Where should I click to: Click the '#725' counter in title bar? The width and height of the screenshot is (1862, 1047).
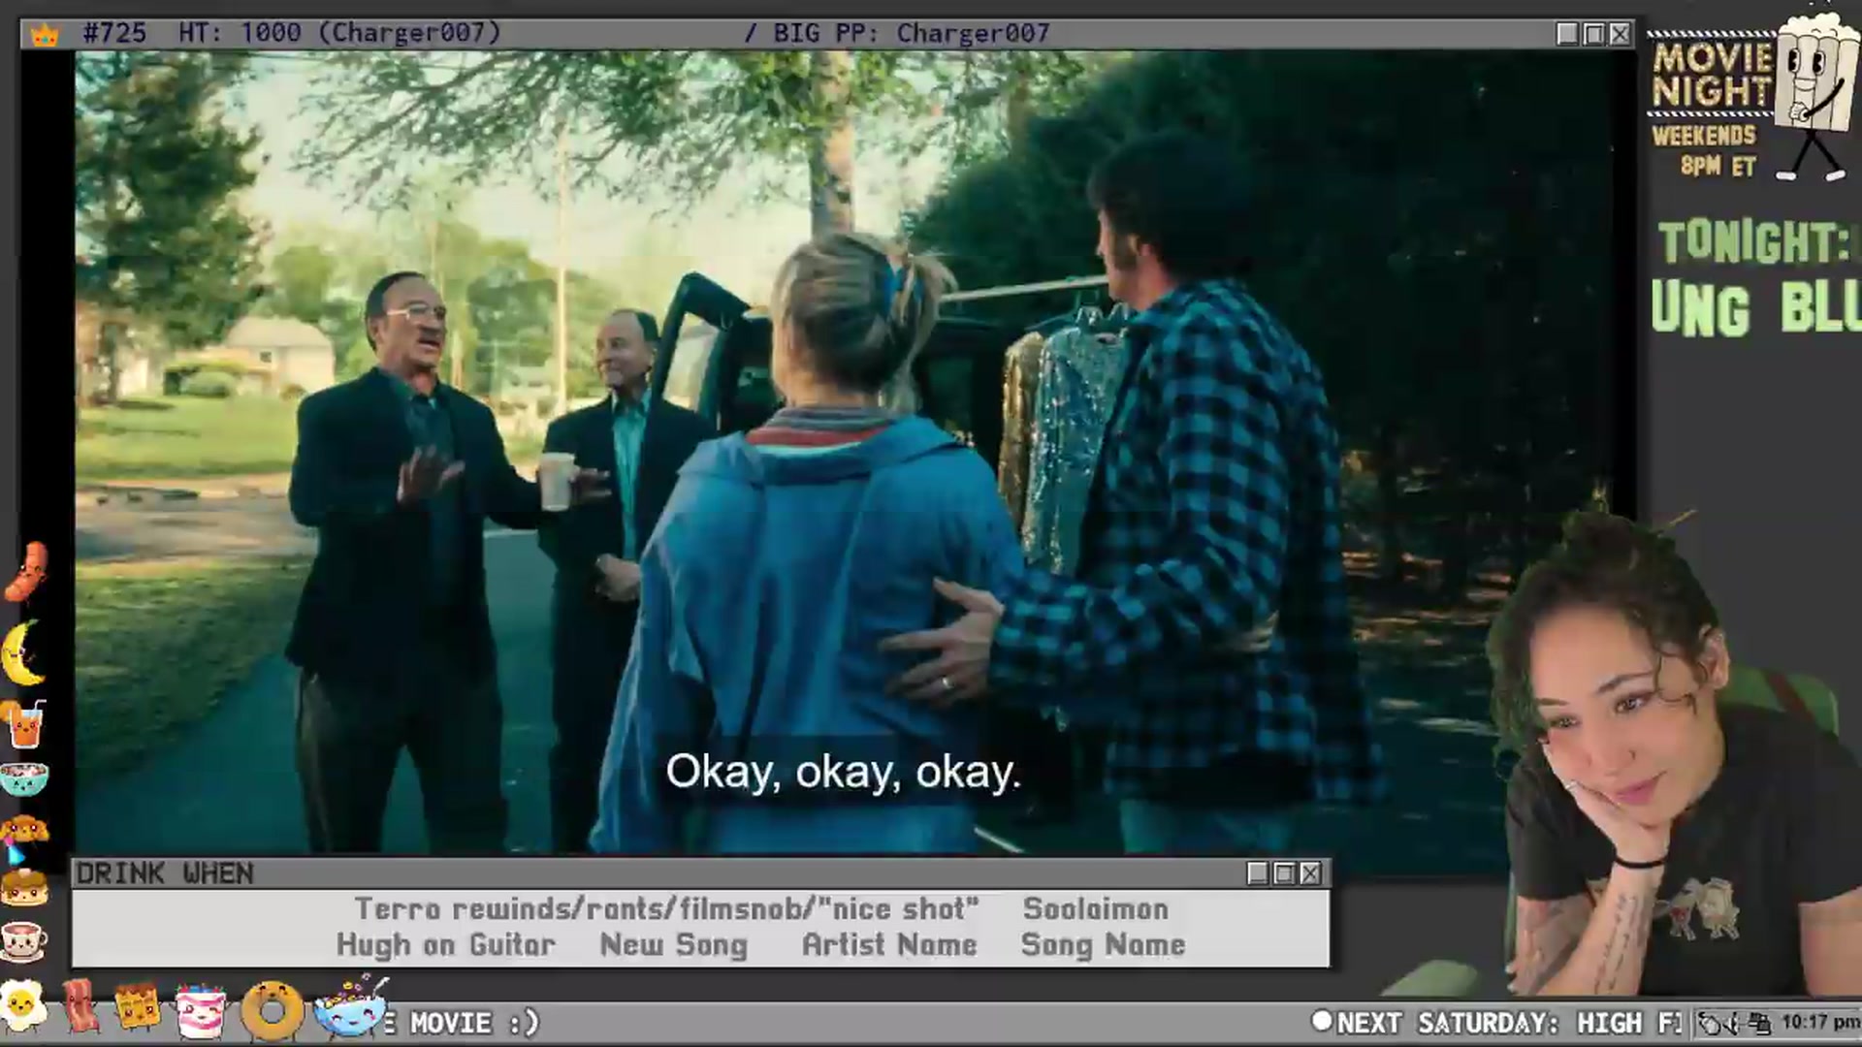pyautogui.click(x=114, y=33)
